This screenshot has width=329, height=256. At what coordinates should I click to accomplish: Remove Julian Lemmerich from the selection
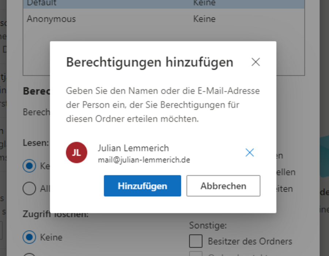coord(250,153)
